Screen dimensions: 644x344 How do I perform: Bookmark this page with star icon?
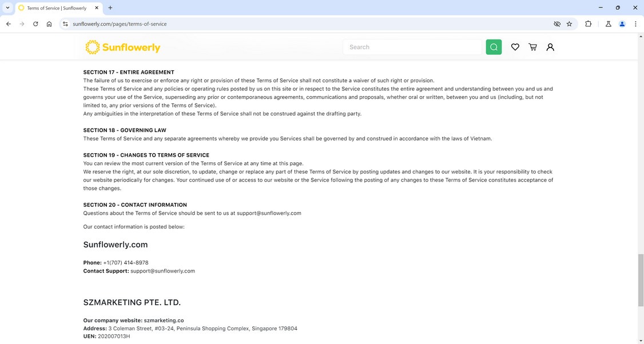coord(569,24)
